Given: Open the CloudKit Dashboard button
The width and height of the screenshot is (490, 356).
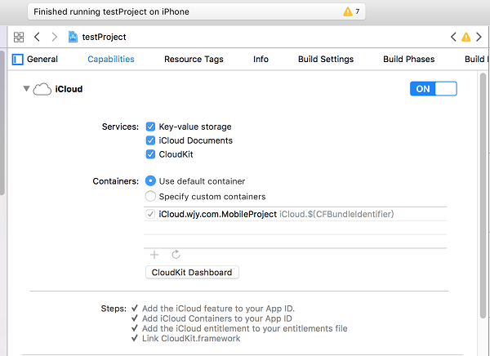Looking at the screenshot, I should [192, 273].
